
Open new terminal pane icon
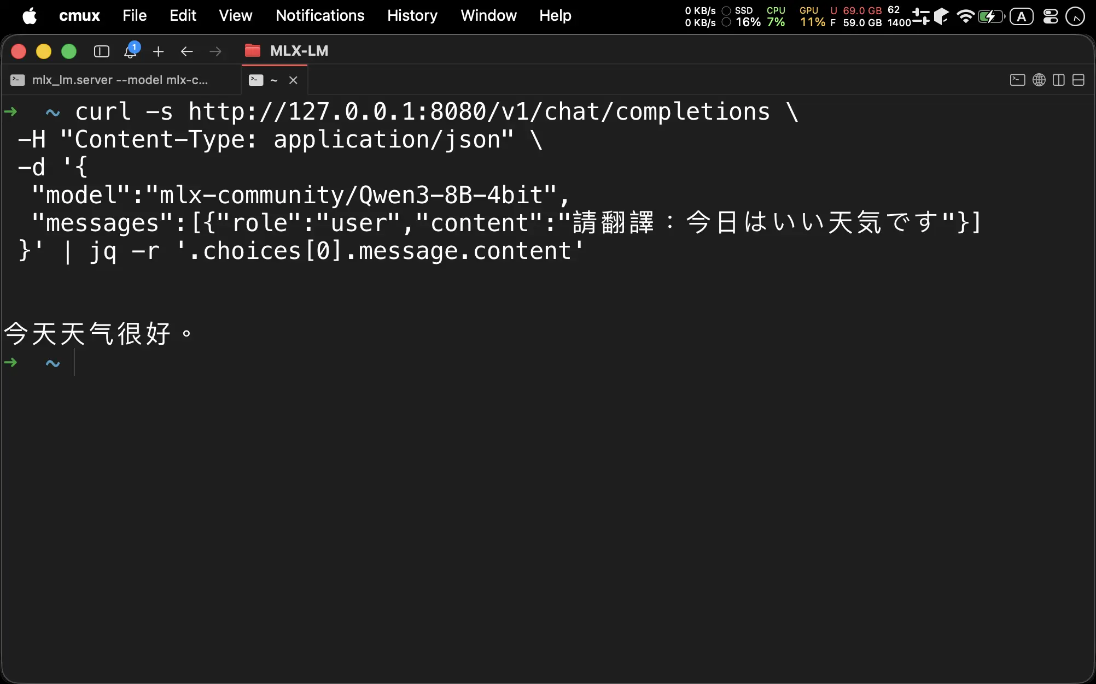[1017, 80]
